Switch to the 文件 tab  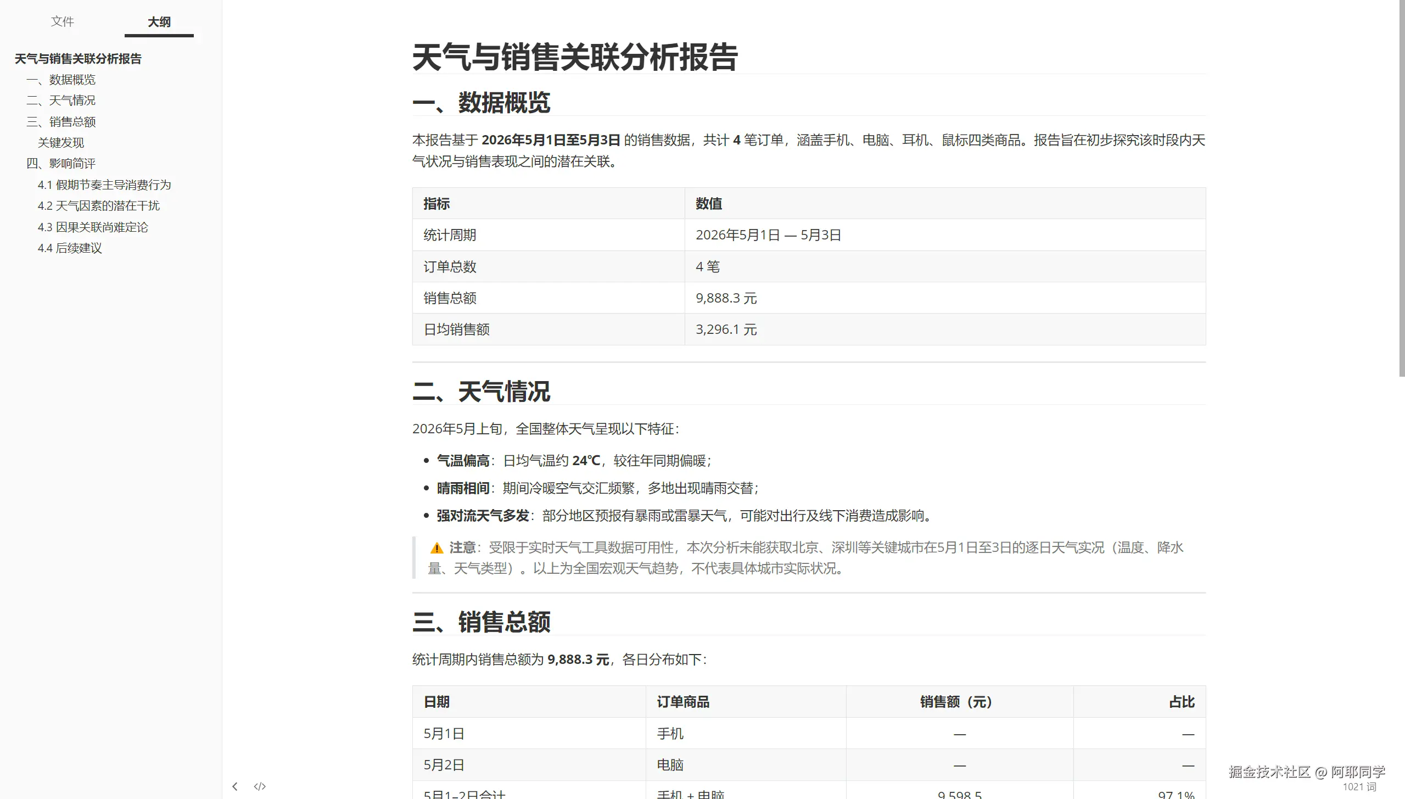click(x=62, y=21)
